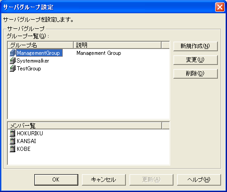227x192 pixels.
Task: Select member HOKURIKU in member list
Action: coord(30,133)
